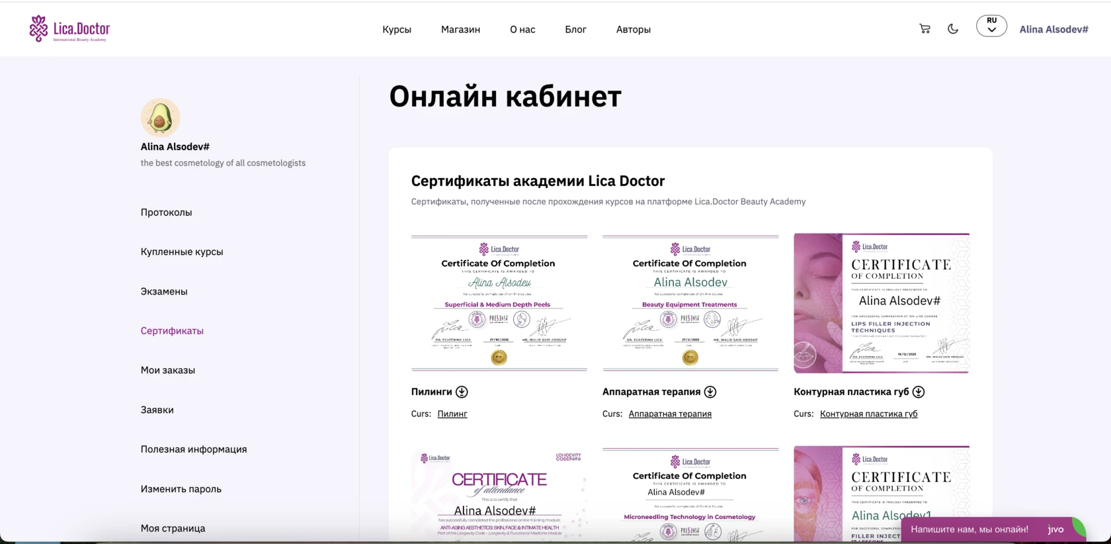Viewport: 1111px width, 544px height.
Task: Open the Lica.Doctor logo home link
Action: [69, 29]
